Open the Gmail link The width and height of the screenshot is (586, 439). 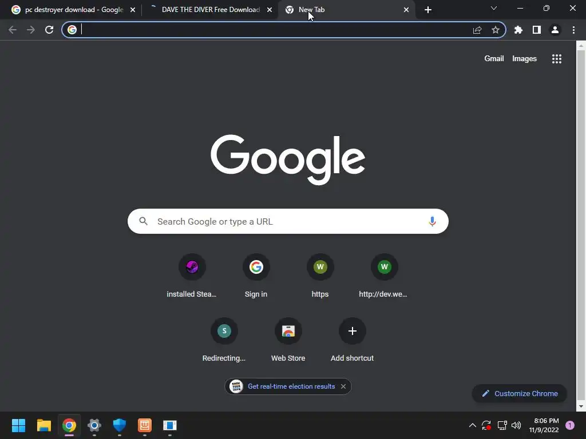pyautogui.click(x=494, y=59)
